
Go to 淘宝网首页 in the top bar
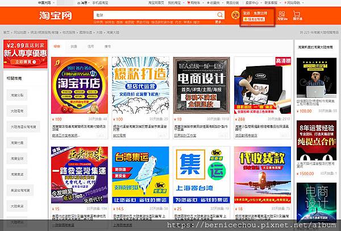[156, 3]
